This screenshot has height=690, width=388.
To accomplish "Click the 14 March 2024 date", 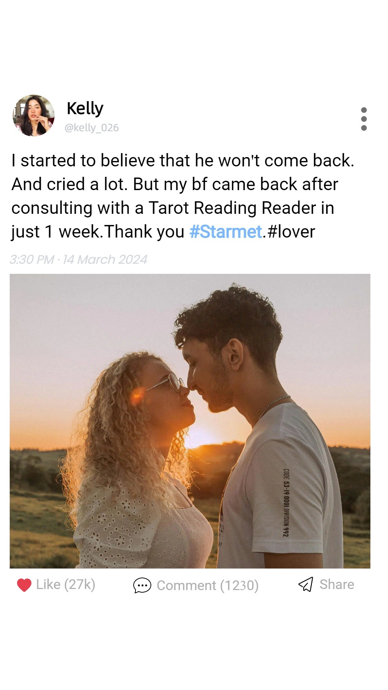I will tap(105, 259).
